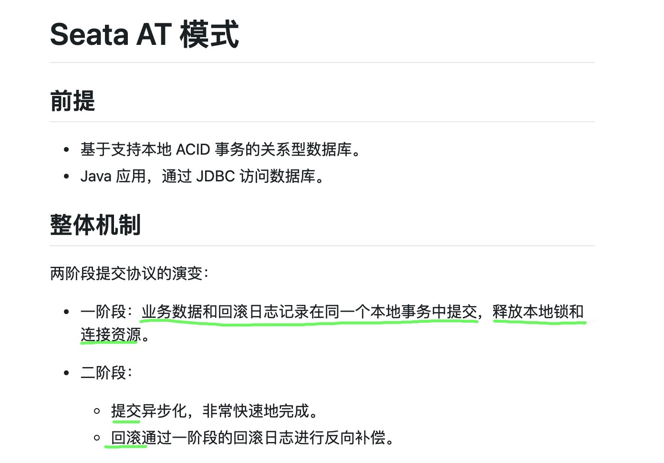Click the word "JDBC" in second bullet
This screenshot has width=664, height=463.
[216, 176]
